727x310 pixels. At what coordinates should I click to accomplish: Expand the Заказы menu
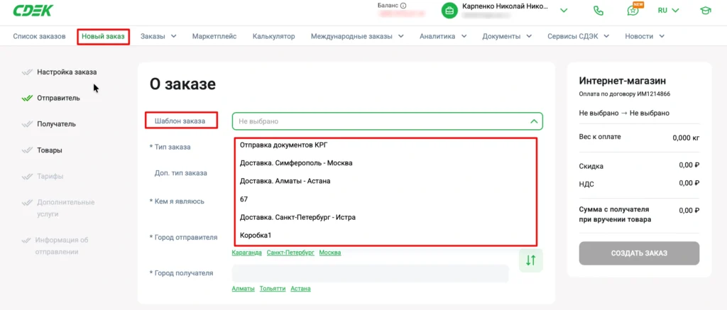coord(158,36)
